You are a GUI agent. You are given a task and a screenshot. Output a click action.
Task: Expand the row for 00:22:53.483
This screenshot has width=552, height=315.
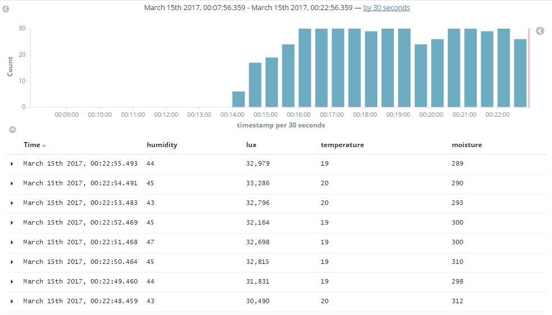(12, 203)
